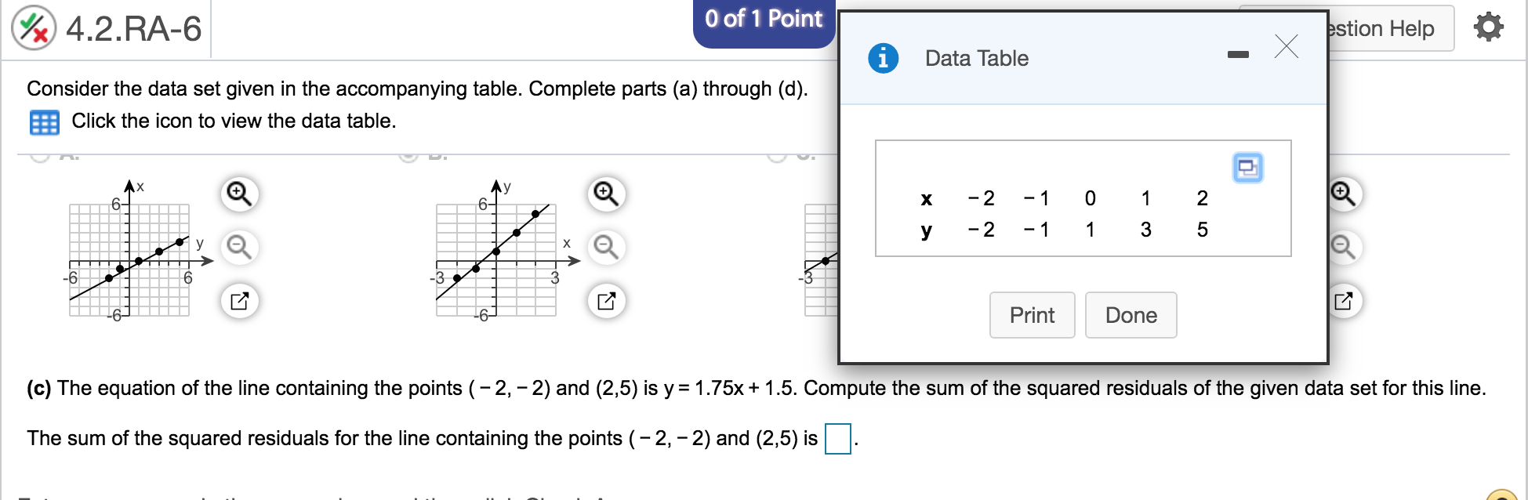The width and height of the screenshot is (1528, 500).
Task: Open Question Help
Action: tap(1385, 27)
